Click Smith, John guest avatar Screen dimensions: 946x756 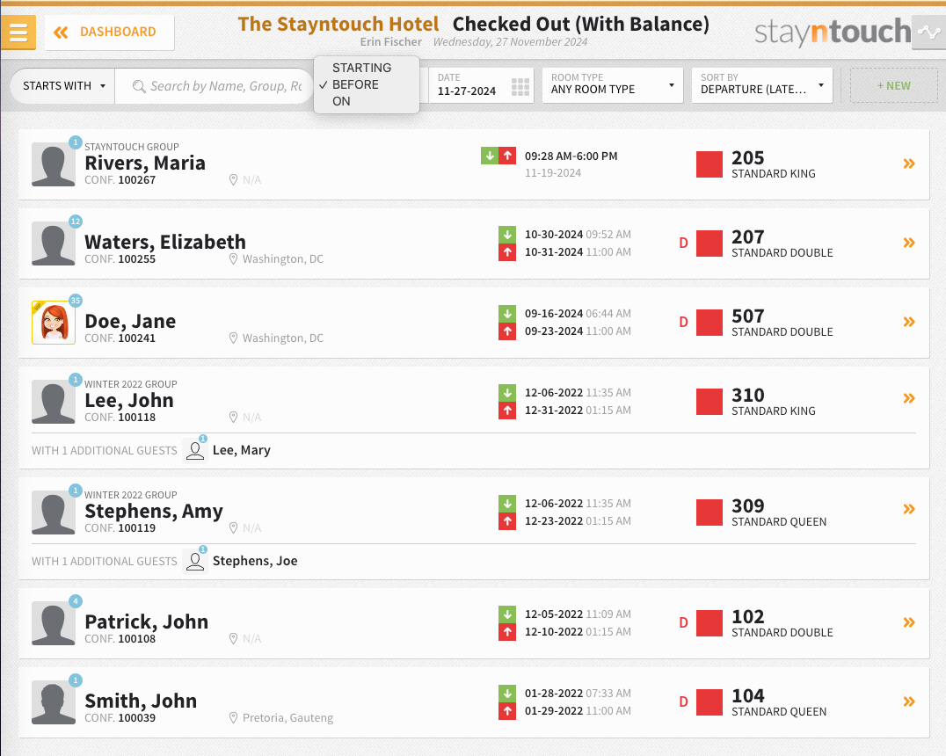click(x=53, y=702)
